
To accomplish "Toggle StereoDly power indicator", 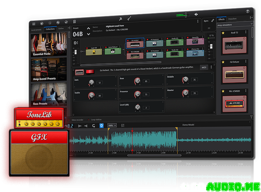I will click(x=188, y=38).
